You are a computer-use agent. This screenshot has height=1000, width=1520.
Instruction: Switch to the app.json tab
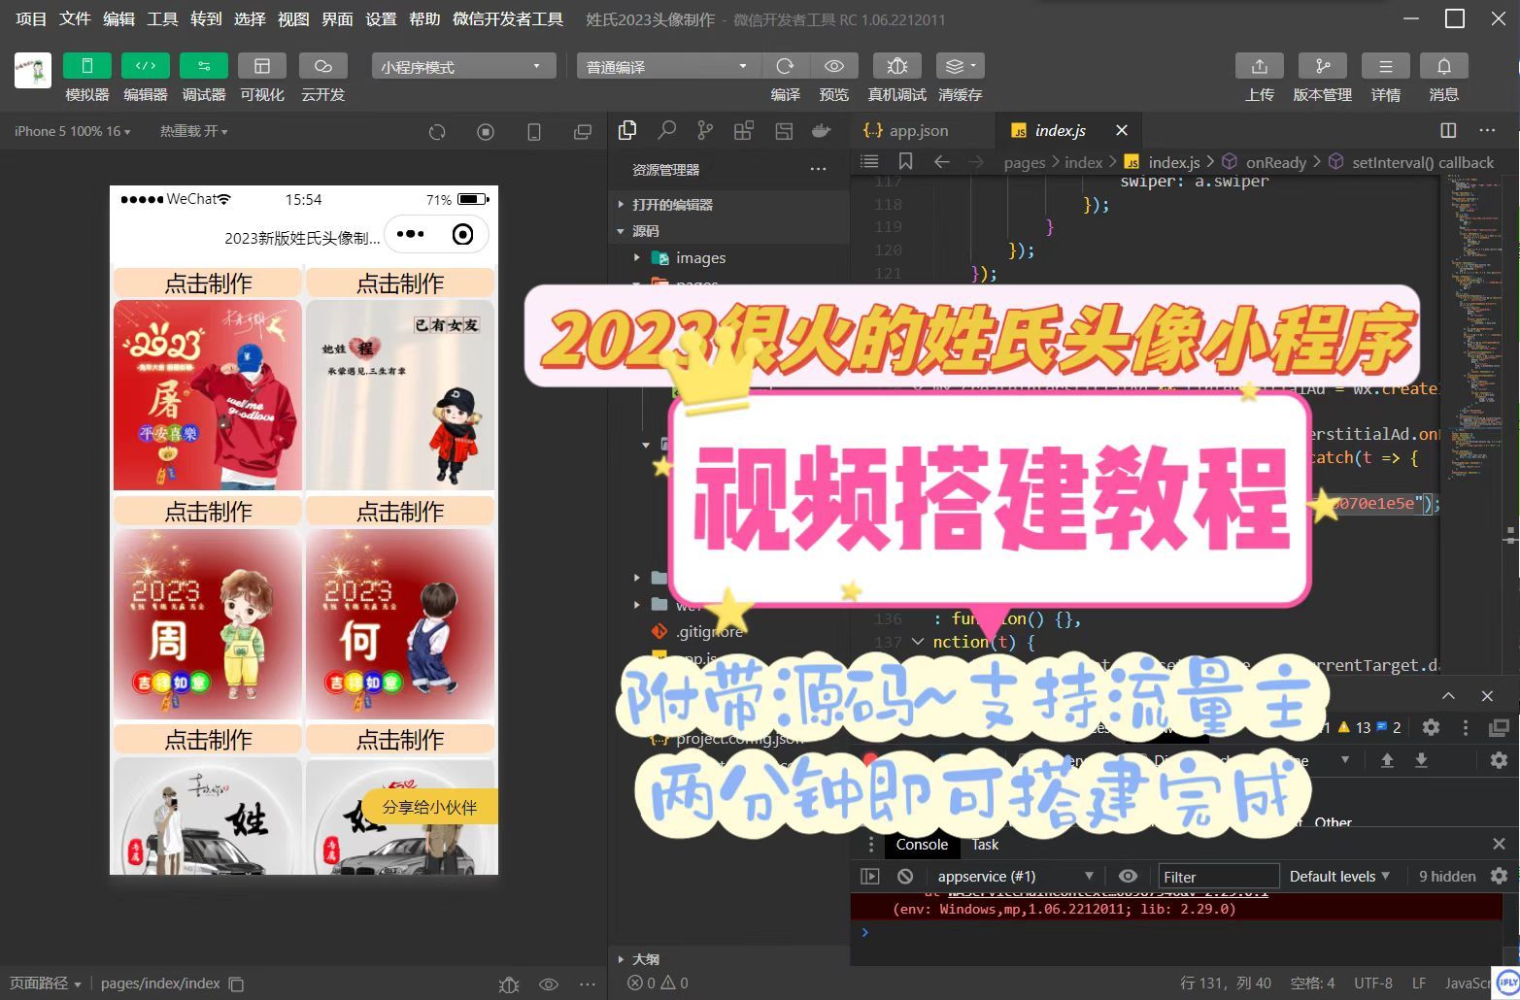[906, 130]
